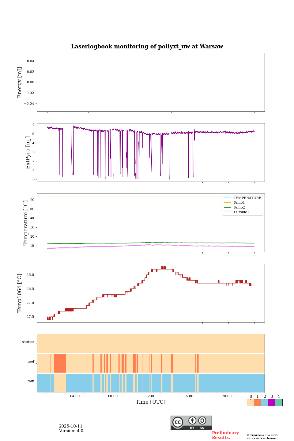Click the SA share-alike circular arrow icon
The width and height of the screenshot is (294, 441).
pos(202,421)
